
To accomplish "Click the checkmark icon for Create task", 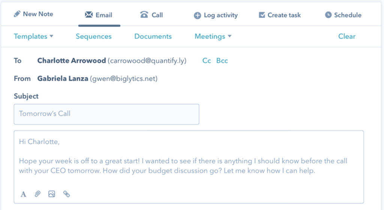I will point(262,15).
